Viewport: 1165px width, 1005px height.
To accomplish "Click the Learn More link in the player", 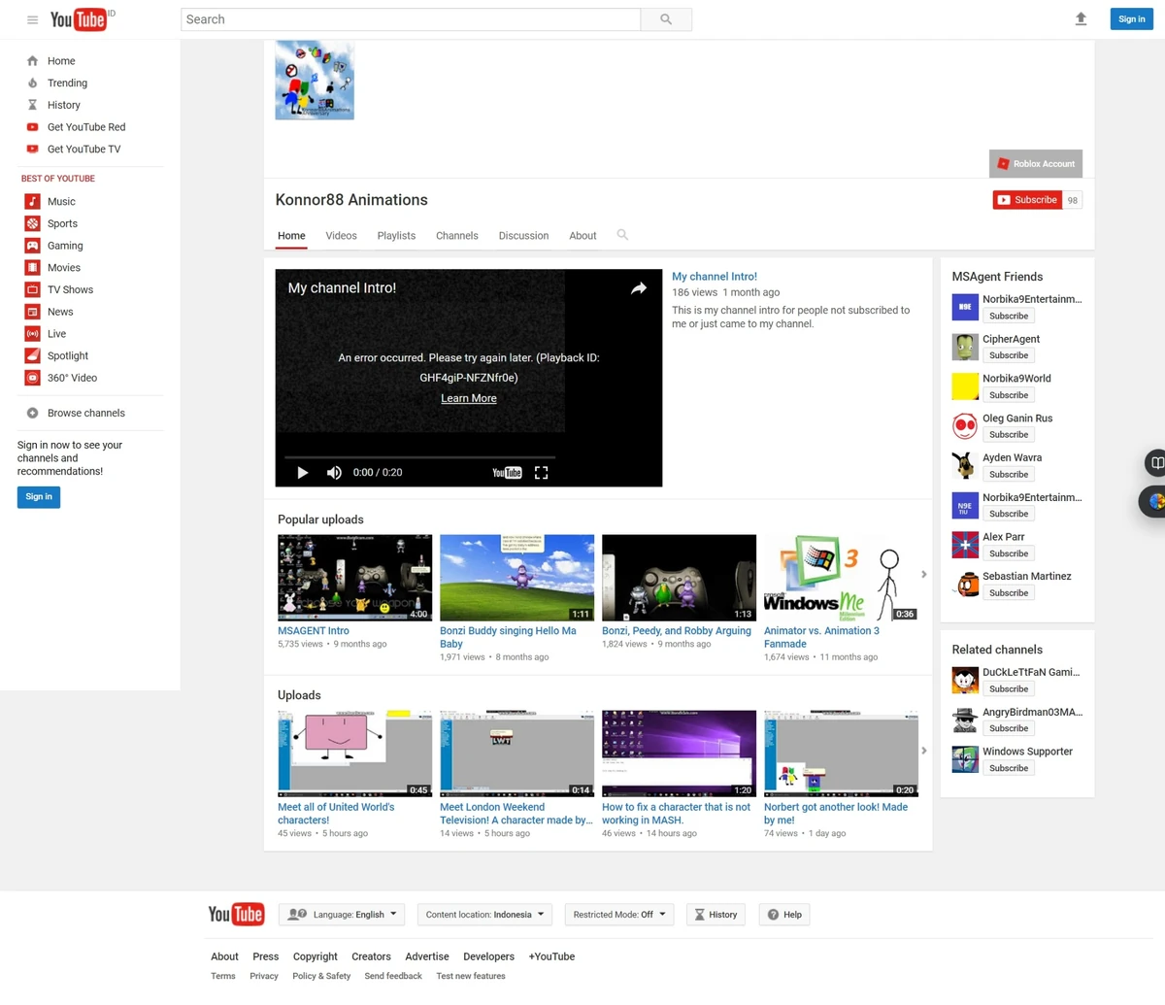I will [468, 398].
